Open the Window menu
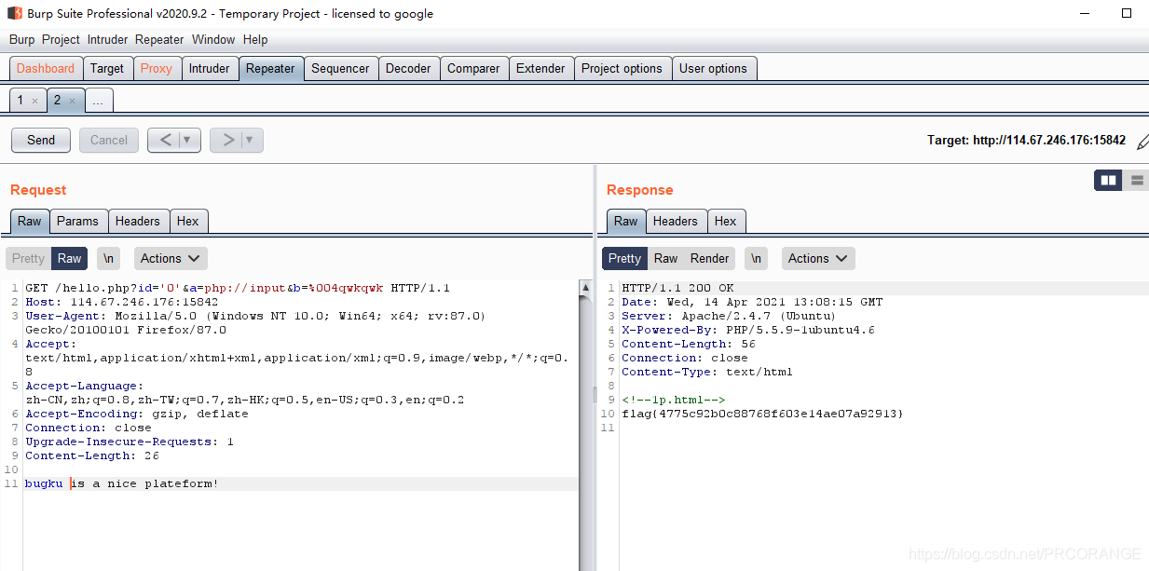Viewport: 1149px width, 571px height. (x=213, y=39)
